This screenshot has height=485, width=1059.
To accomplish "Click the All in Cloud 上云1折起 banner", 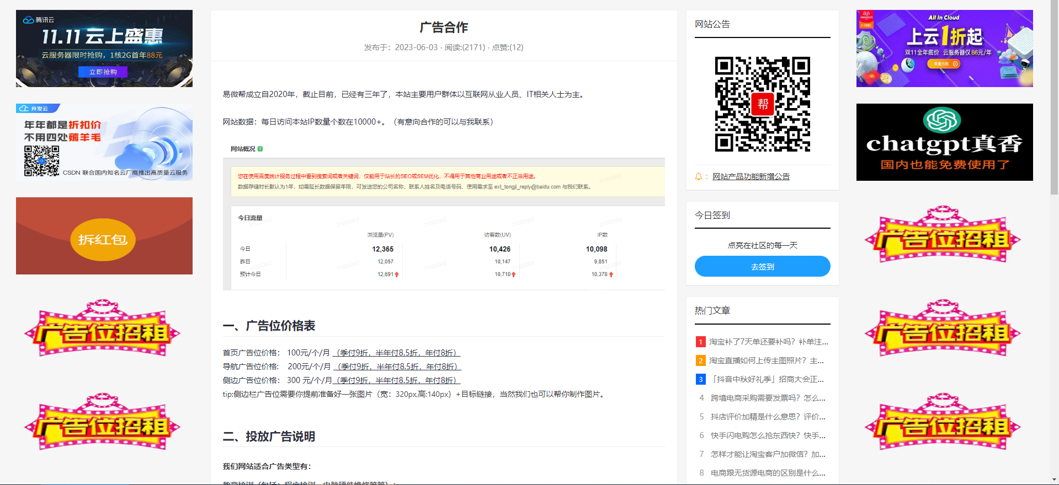I will (x=944, y=48).
